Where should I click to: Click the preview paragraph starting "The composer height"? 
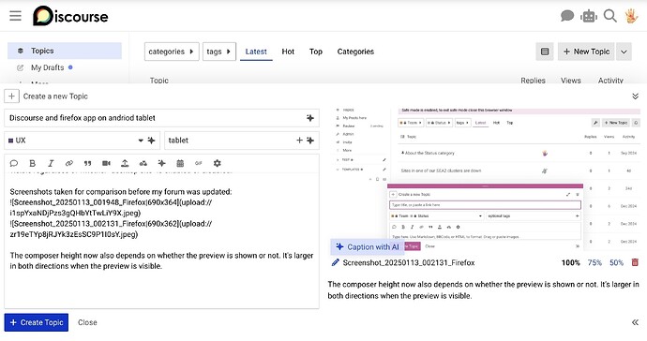[483, 289]
